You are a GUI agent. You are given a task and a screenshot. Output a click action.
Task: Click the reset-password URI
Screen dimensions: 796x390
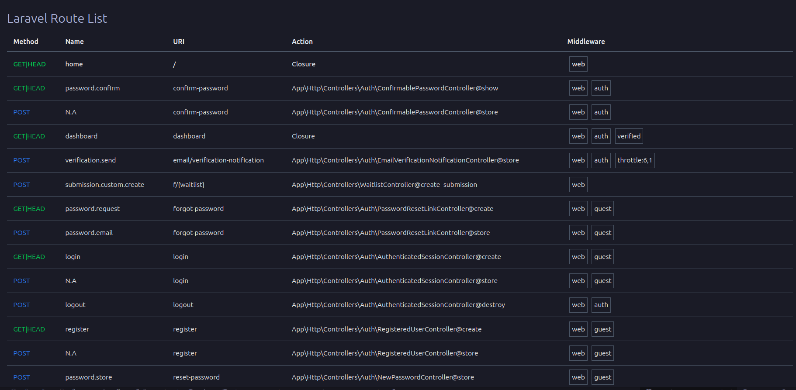pos(196,377)
